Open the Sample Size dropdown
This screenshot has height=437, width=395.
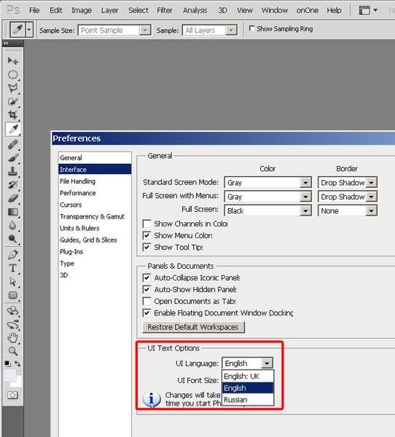[114, 30]
